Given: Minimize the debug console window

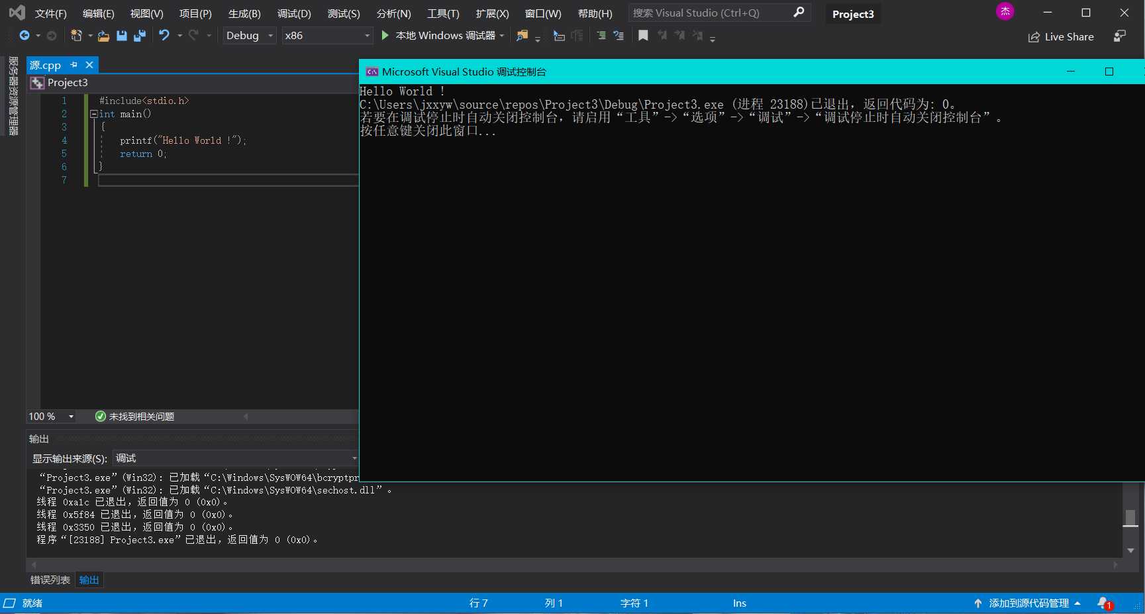Looking at the screenshot, I should [x=1071, y=72].
